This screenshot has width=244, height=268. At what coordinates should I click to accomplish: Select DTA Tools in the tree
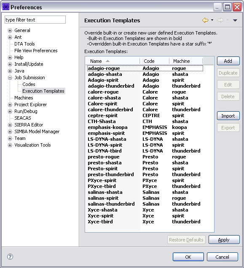24,44
